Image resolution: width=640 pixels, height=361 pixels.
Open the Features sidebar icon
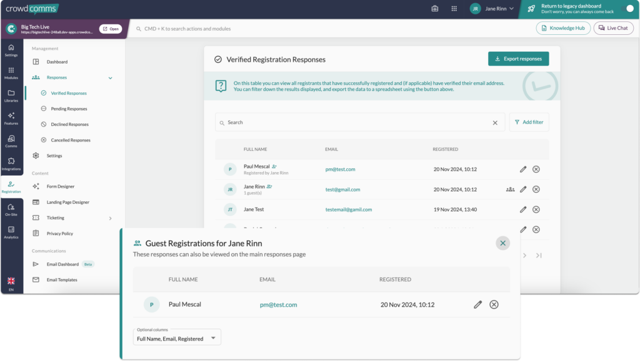(x=11, y=118)
